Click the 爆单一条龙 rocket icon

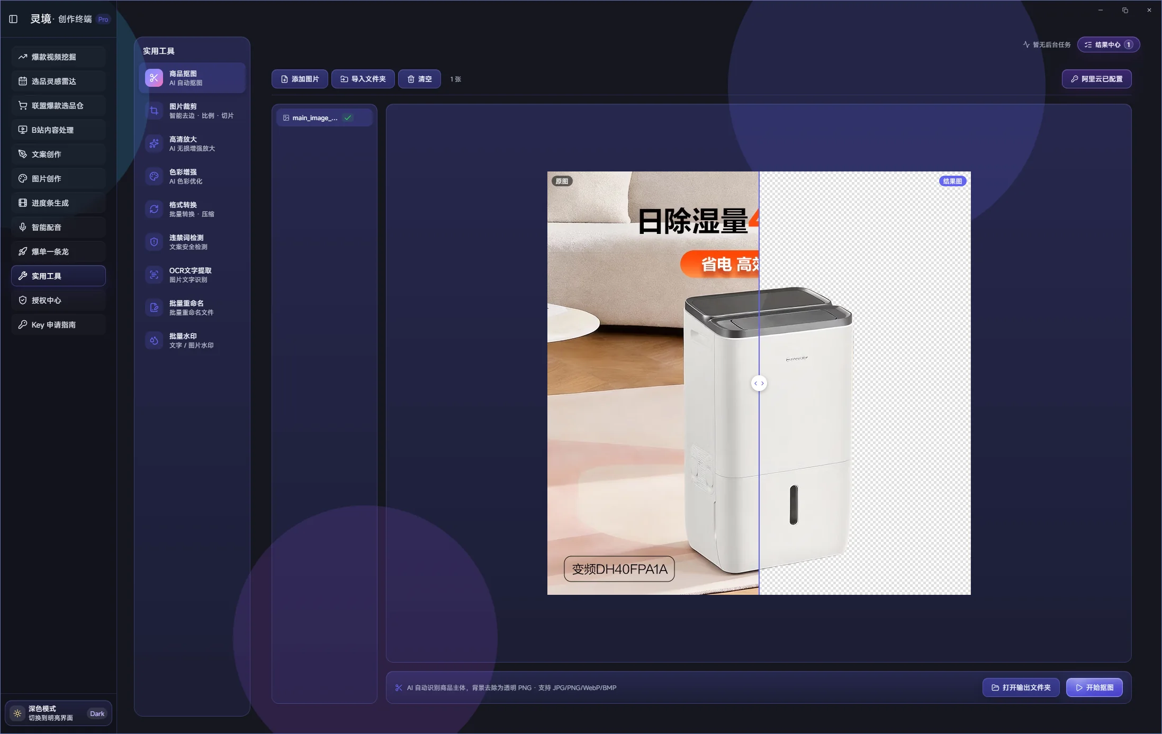pyautogui.click(x=23, y=251)
